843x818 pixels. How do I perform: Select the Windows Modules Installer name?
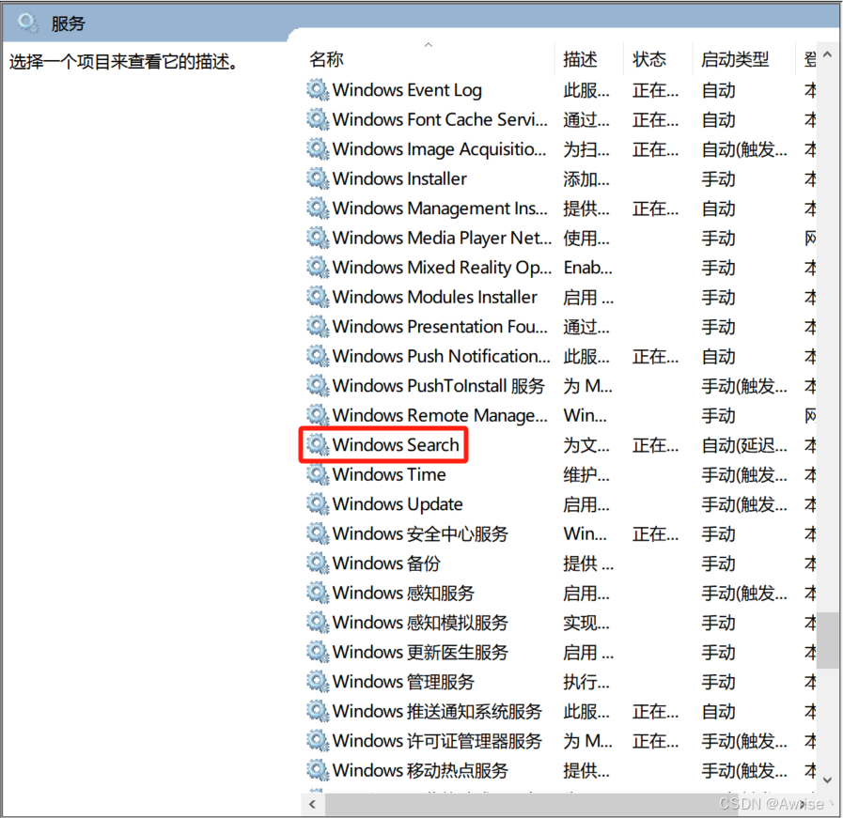point(435,297)
